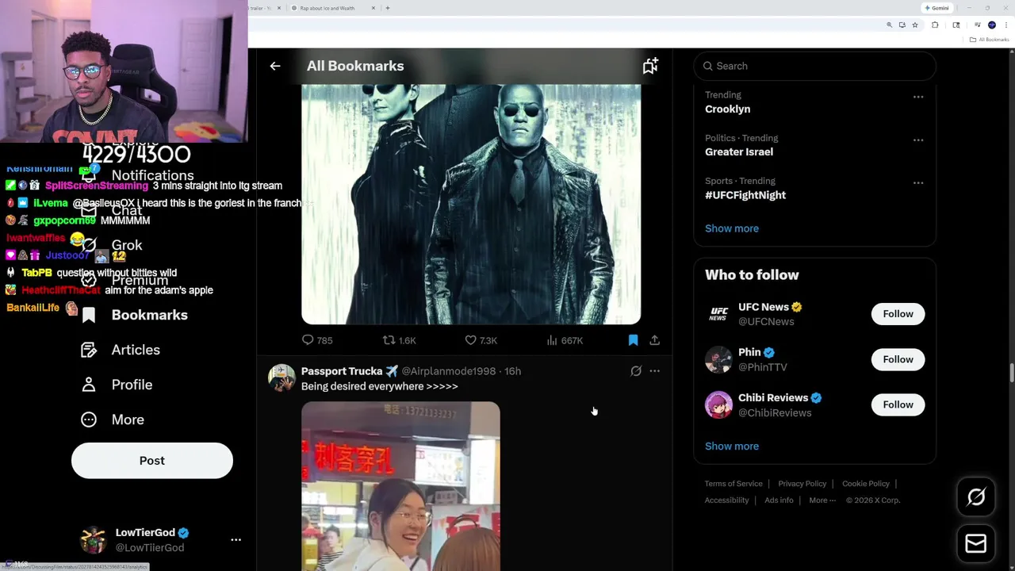This screenshot has height=571, width=1015.
Task: Follow UFC News
Action: click(x=898, y=314)
